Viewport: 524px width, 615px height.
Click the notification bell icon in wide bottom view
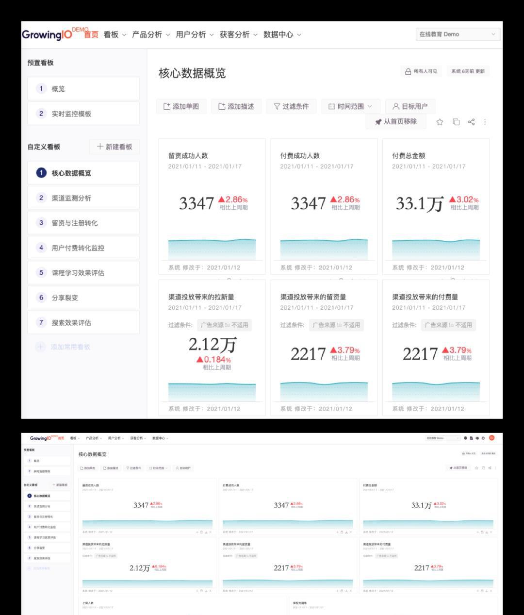tap(465, 438)
